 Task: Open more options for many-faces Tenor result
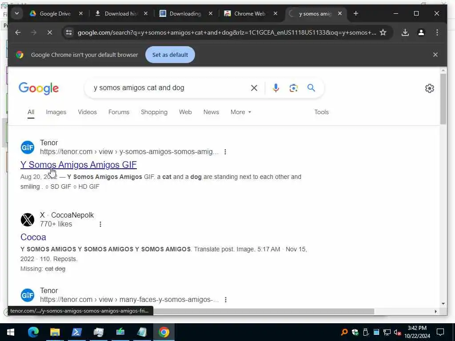pos(225,300)
